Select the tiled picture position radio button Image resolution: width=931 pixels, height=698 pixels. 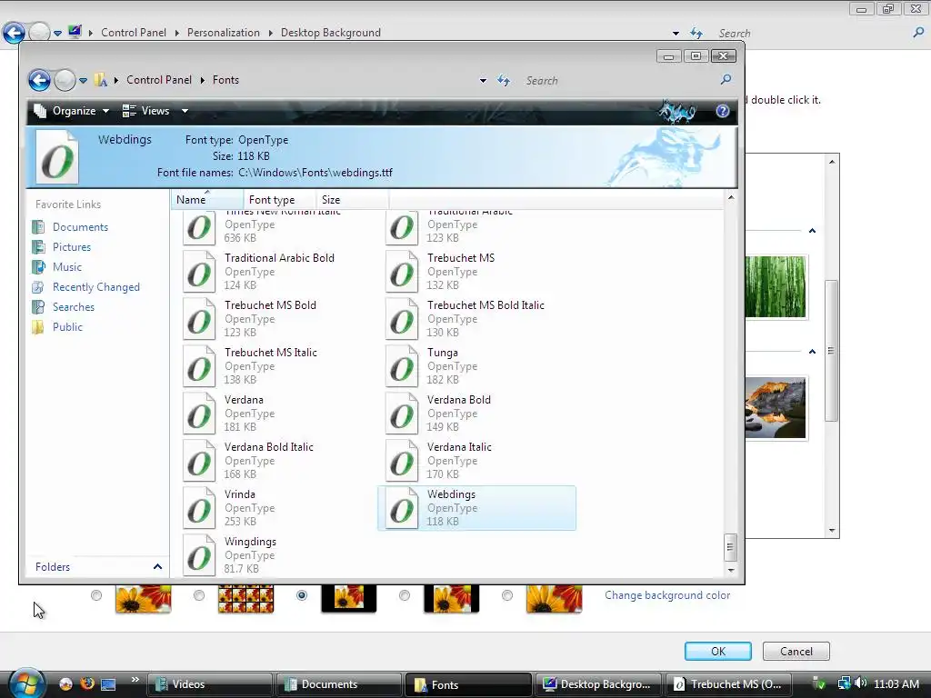(199, 595)
